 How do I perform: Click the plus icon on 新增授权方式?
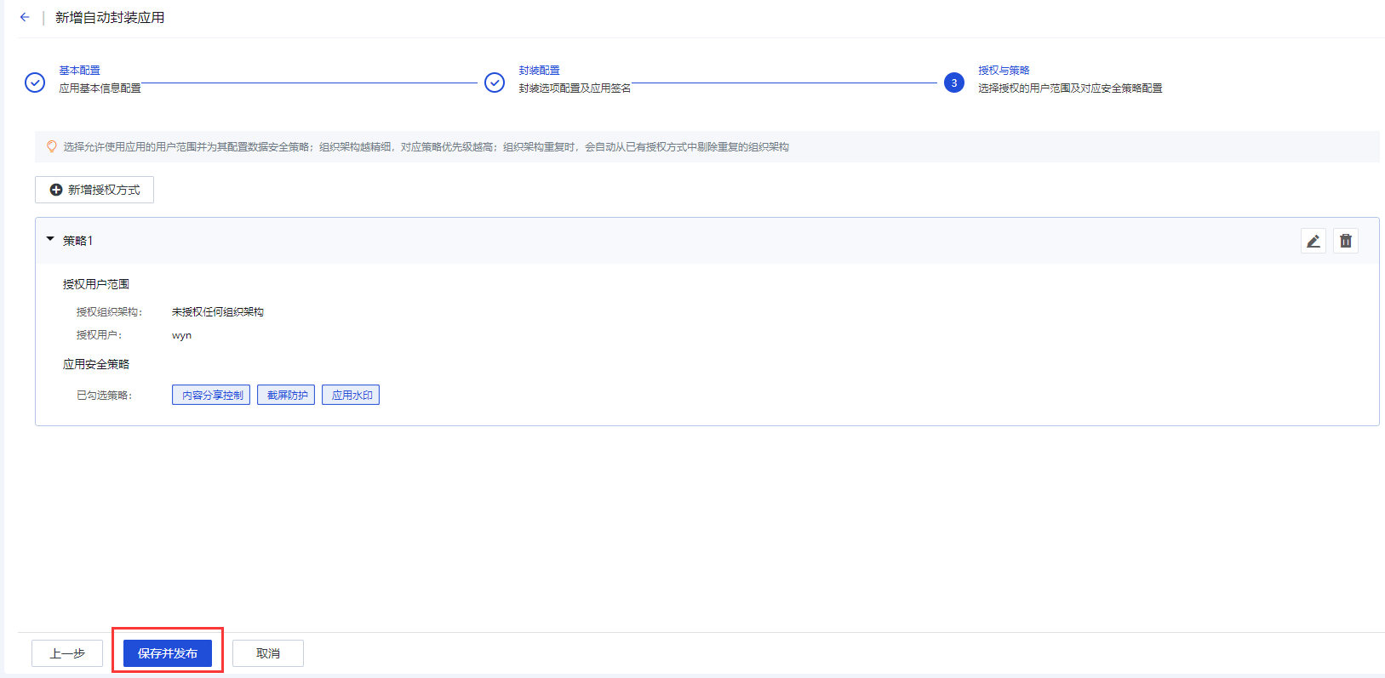56,190
